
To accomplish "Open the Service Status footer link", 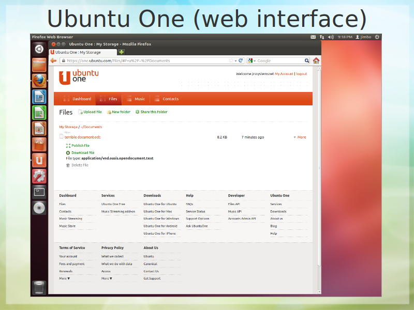I will tap(196, 211).
